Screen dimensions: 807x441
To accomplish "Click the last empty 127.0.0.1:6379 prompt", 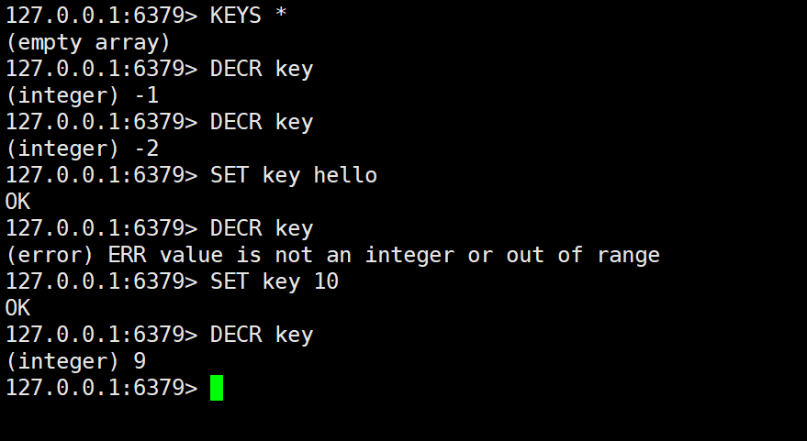I will (x=101, y=388).
